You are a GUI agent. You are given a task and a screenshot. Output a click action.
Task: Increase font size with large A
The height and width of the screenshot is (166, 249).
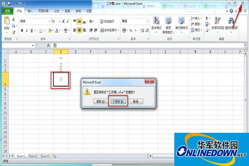pos(63,21)
